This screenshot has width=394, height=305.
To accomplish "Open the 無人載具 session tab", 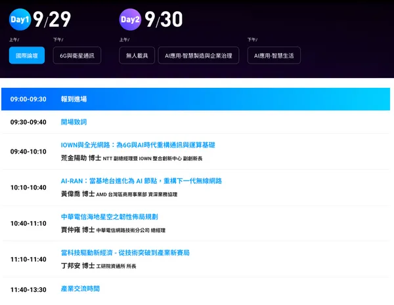I will pos(137,55).
